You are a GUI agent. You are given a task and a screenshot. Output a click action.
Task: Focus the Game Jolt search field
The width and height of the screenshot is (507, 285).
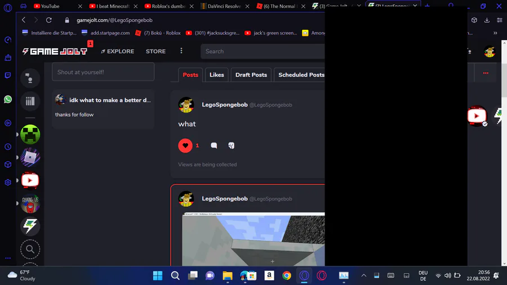click(263, 51)
